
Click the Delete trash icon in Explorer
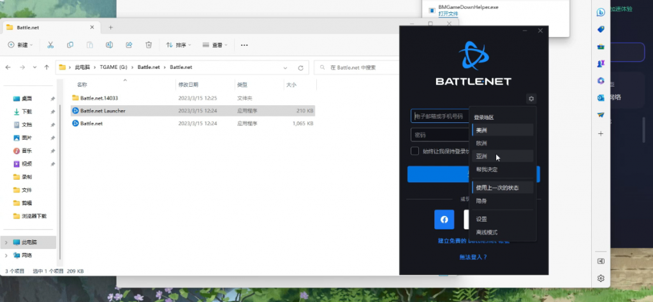tap(149, 45)
